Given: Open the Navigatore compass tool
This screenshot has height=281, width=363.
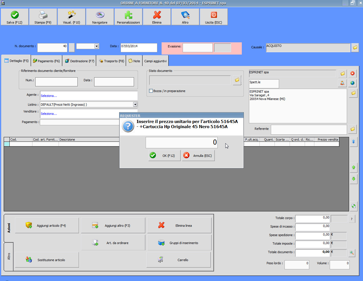Looking at the screenshot, I should (x=100, y=17).
